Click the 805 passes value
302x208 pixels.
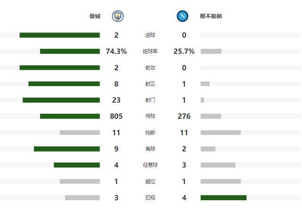coord(116,117)
